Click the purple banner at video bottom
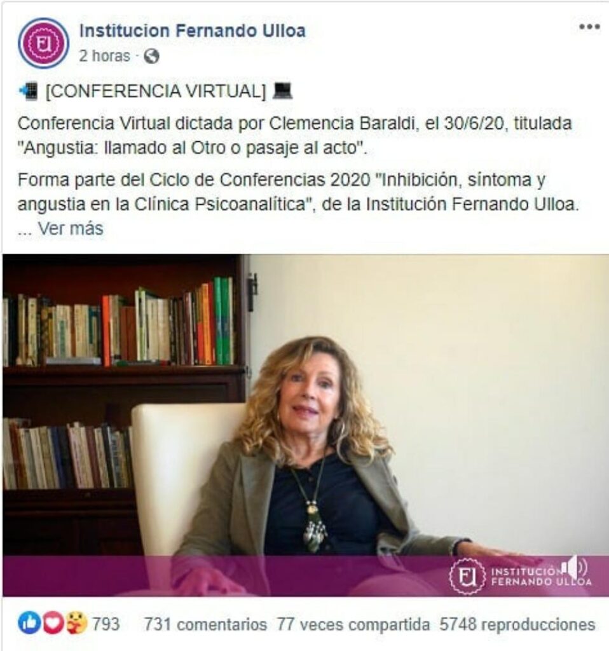This screenshot has width=609, height=651. pos(306,576)
